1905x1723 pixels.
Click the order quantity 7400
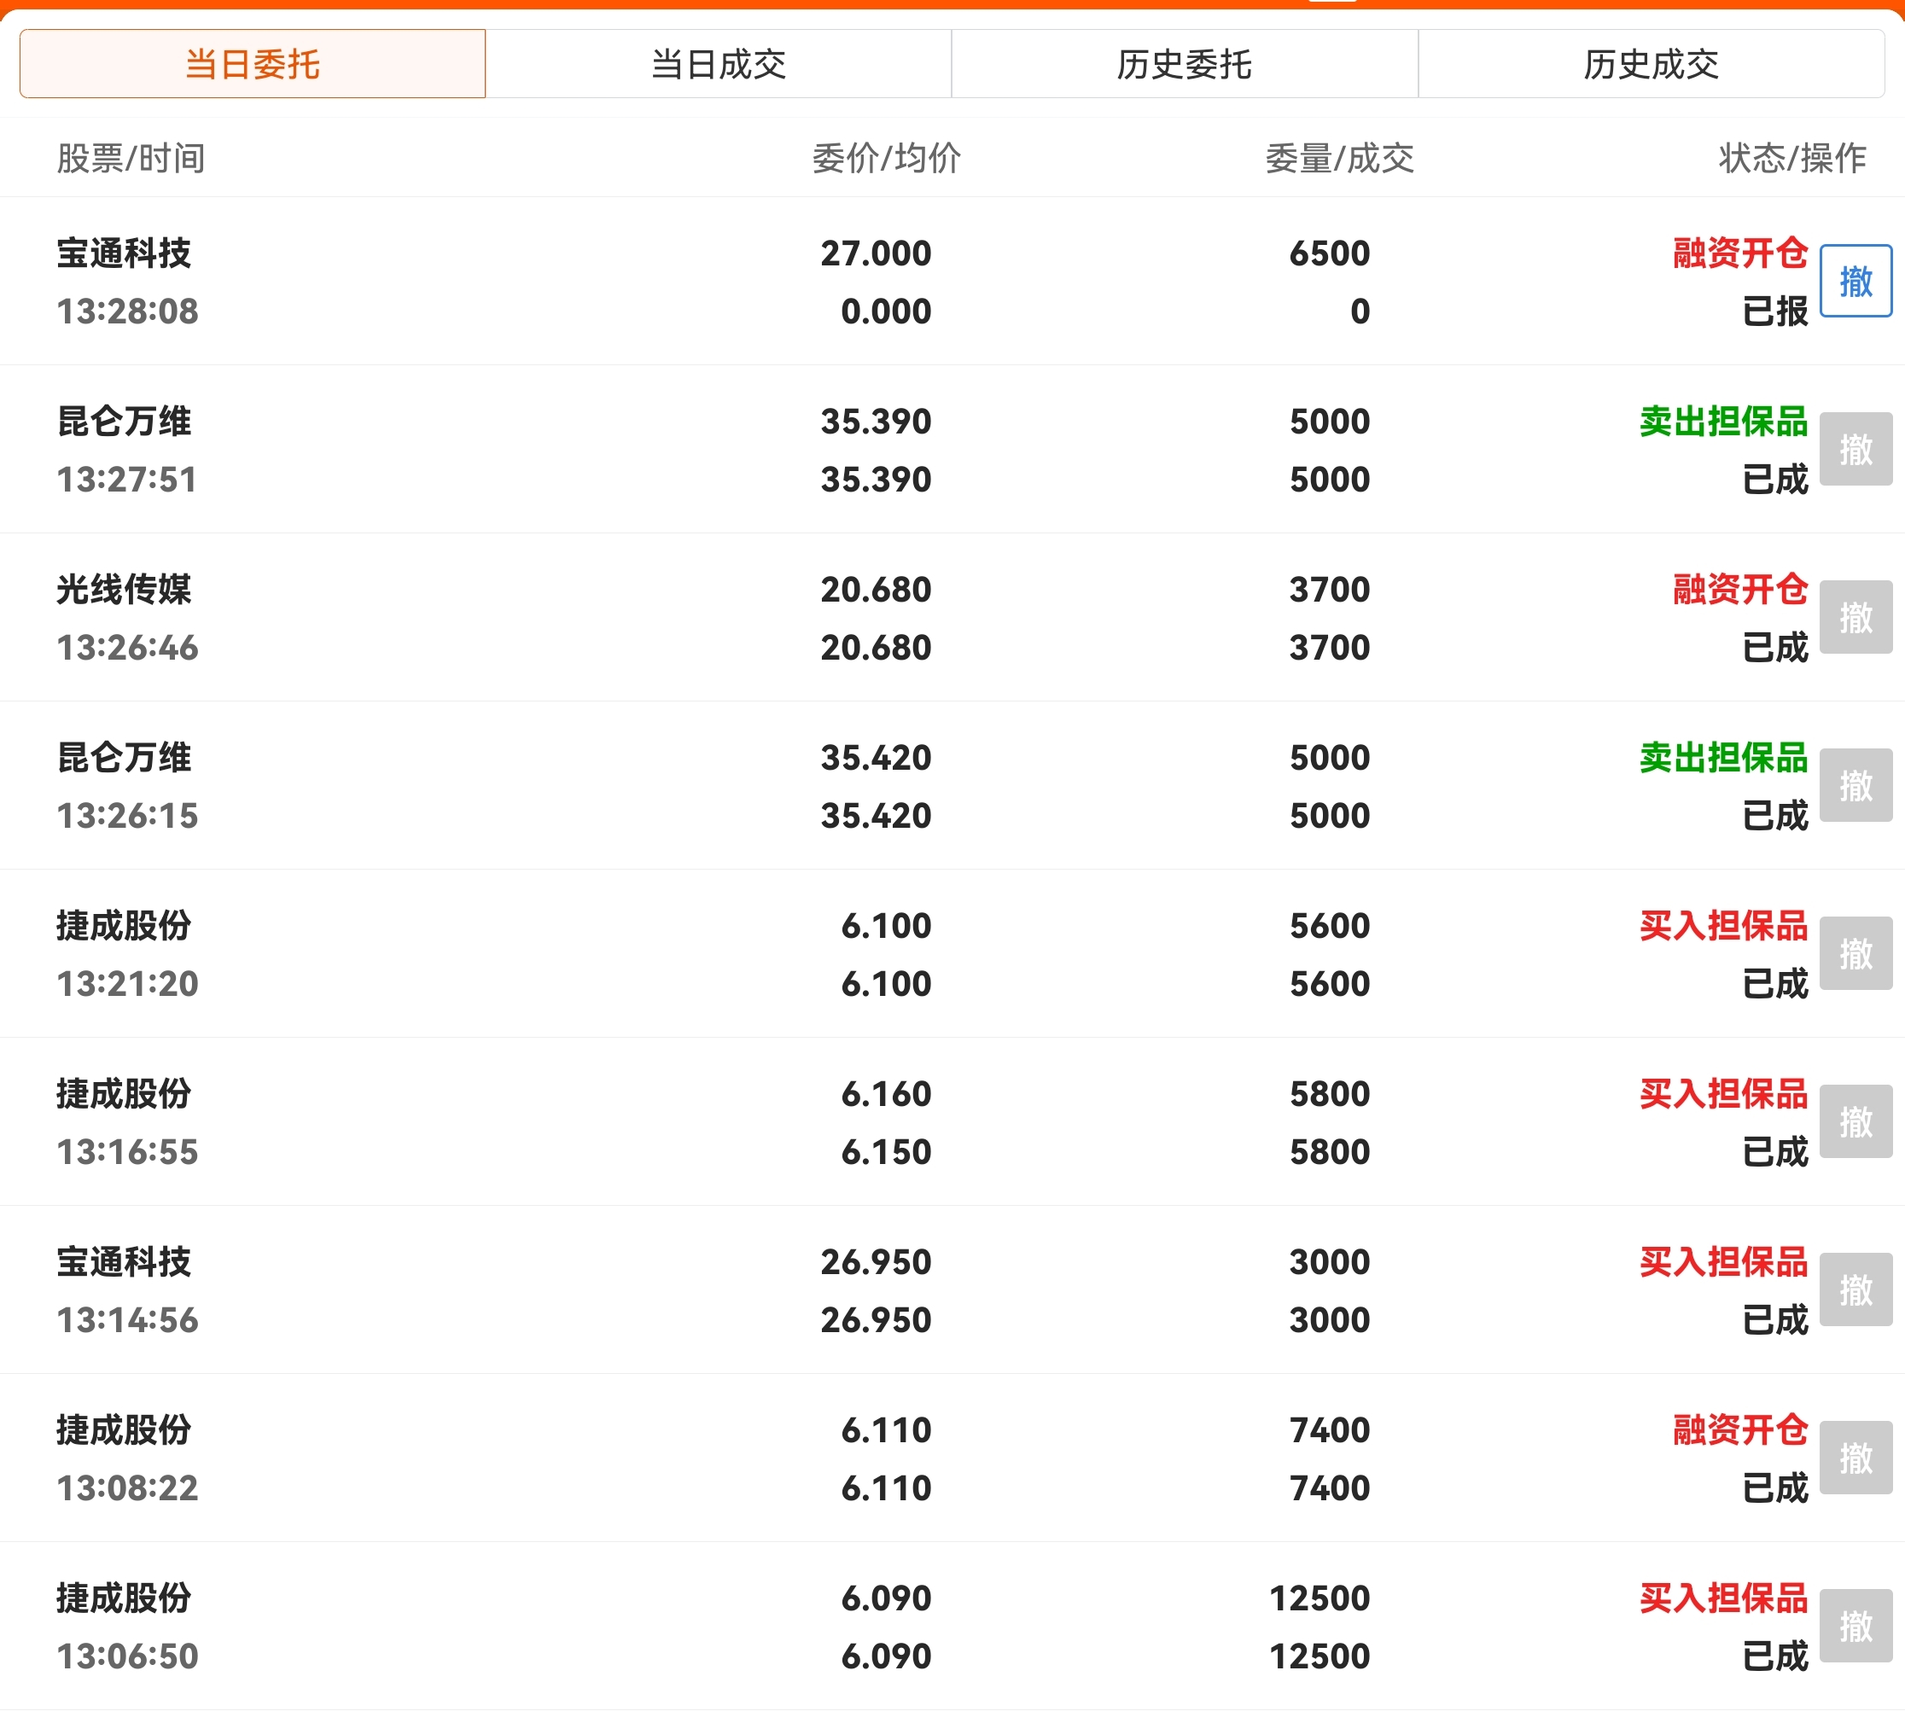click(x=1330, y=1430)
